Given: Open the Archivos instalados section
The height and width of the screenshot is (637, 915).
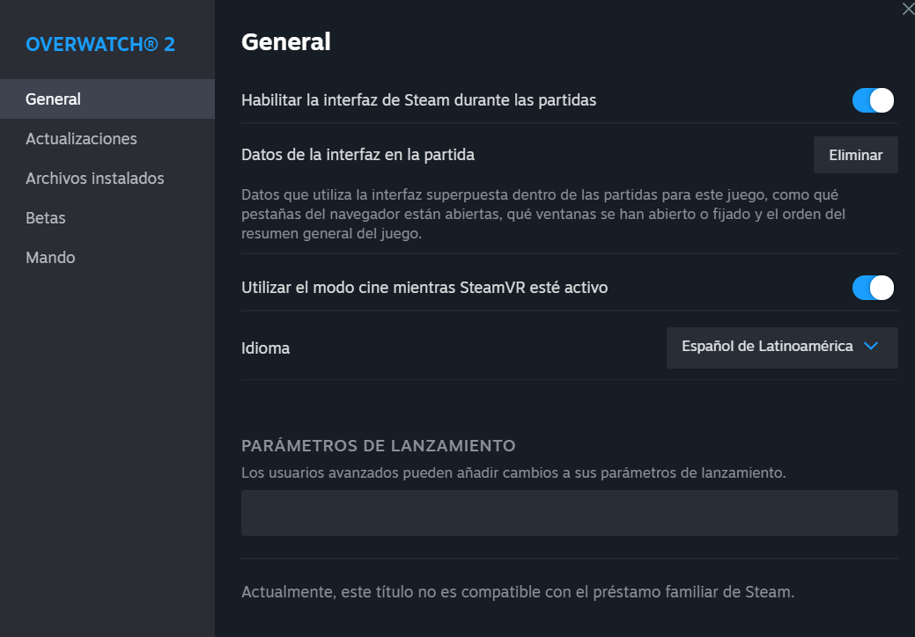Looking at the screenshot, I should [x=95, y=179].
